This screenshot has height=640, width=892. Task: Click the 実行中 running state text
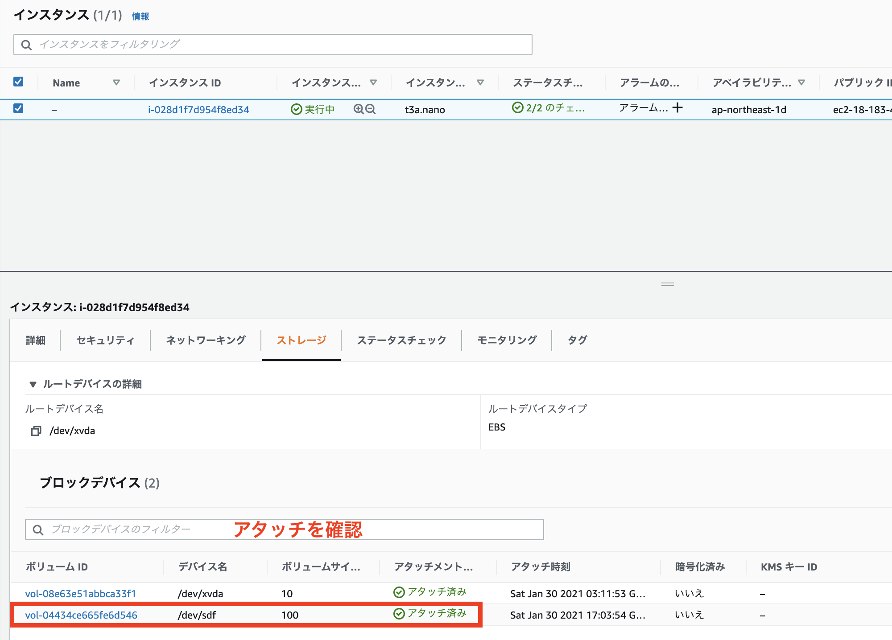coord(319,110)
